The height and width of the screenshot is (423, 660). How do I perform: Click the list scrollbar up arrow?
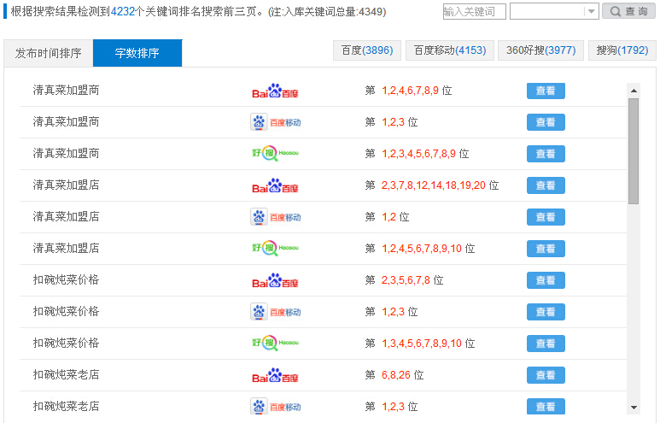click(634, 91)
